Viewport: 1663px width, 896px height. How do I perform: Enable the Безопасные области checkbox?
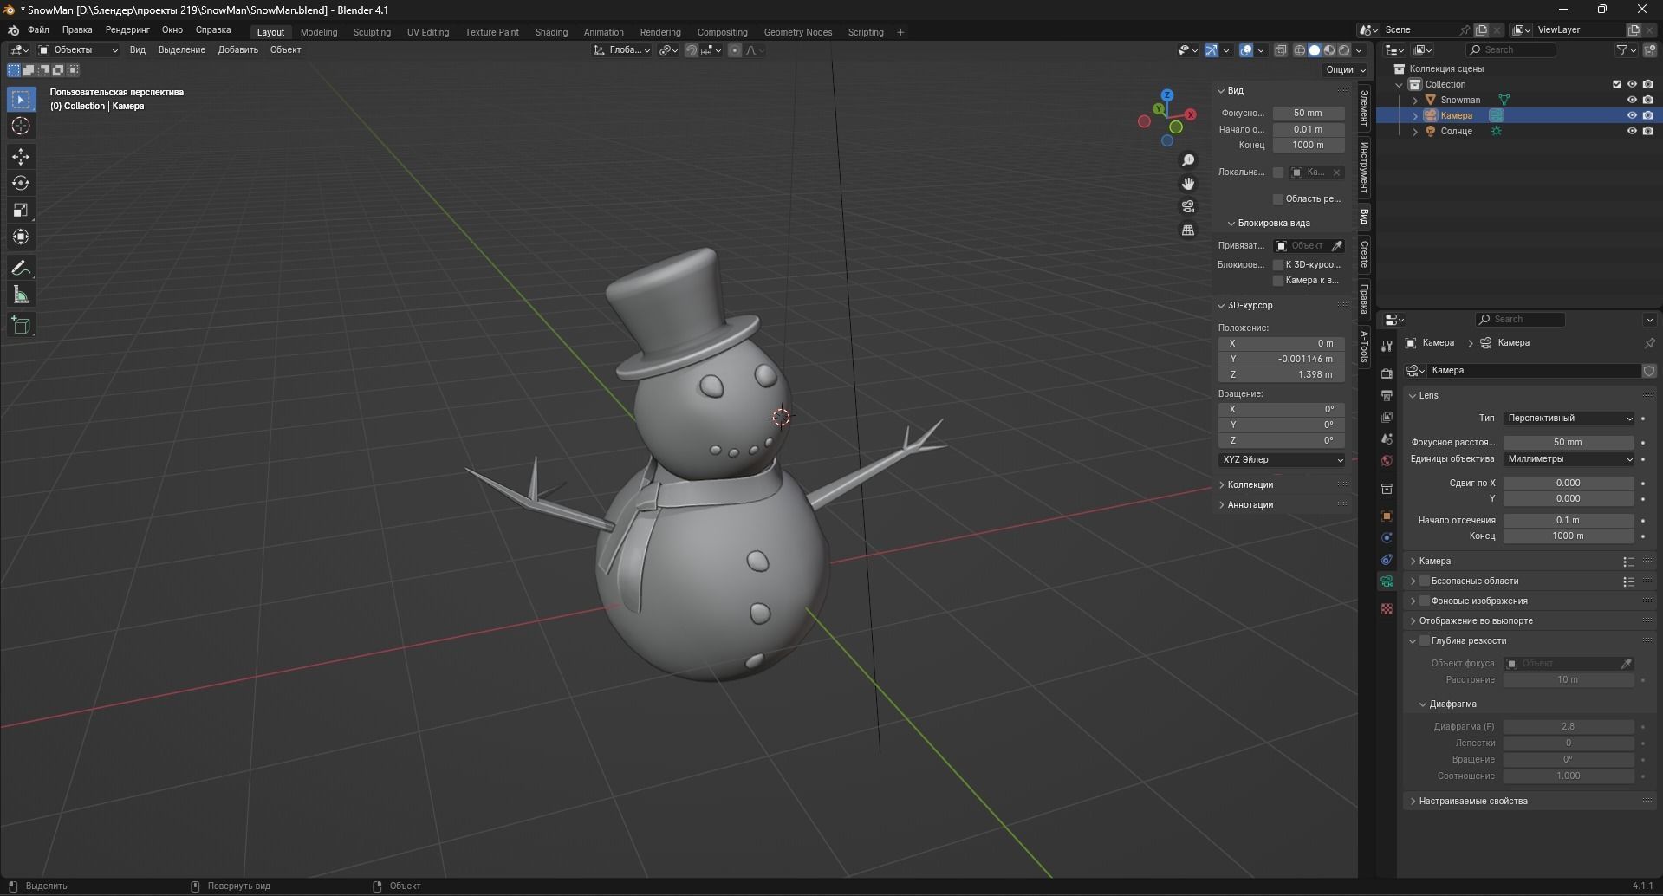(1424, 581)
